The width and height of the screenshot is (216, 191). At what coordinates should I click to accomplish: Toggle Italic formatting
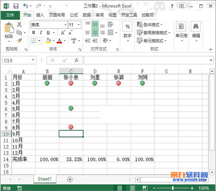pyautogui.click(x=41, y=33)
